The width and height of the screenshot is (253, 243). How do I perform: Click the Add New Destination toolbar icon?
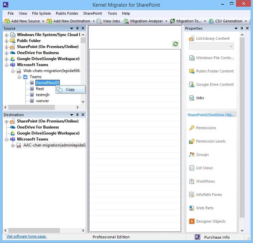tap(49, 21)
